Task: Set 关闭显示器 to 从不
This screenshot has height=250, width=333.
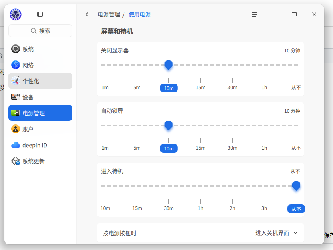Action: click(296, 87)
